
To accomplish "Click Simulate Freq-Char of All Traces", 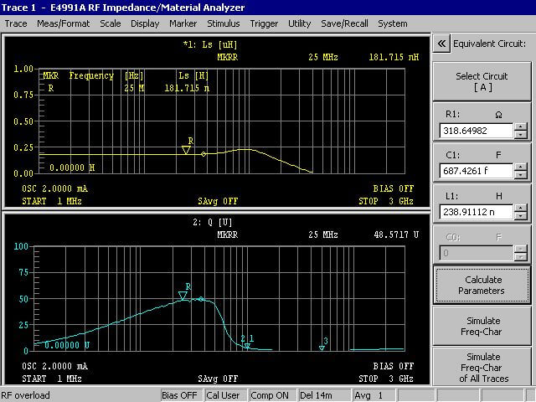I will pyautogui.click(x=482, y=367).
